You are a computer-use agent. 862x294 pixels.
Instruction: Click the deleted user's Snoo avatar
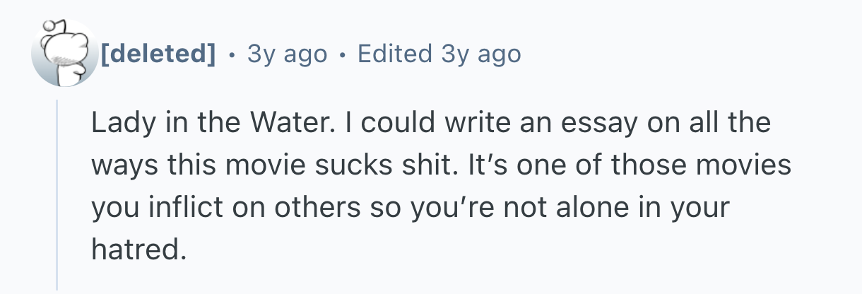pyautogui.click(x=63, y=54)
